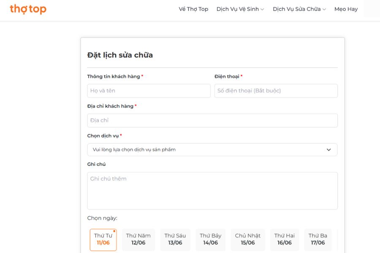This screenshot has width=380, height=253.
Task: Open the Về Thợ Top page
Action: 193,9
